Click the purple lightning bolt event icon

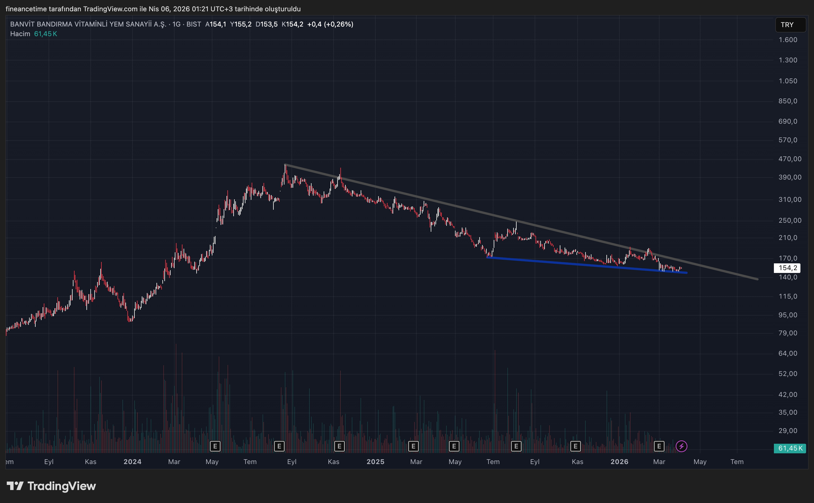(x=681, y=446)
